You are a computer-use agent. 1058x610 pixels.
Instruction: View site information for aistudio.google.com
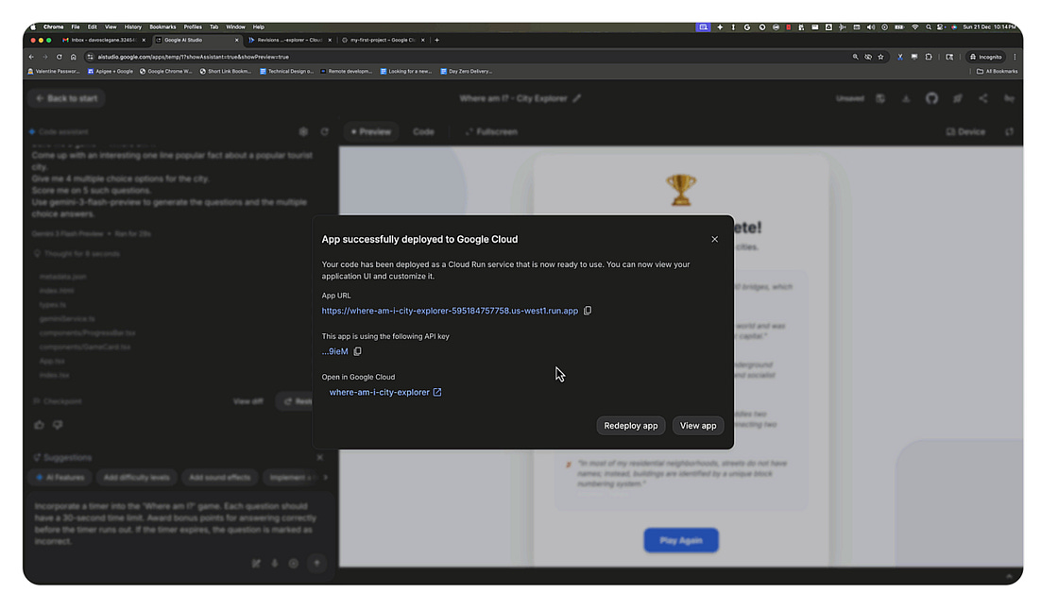point(90,57)
